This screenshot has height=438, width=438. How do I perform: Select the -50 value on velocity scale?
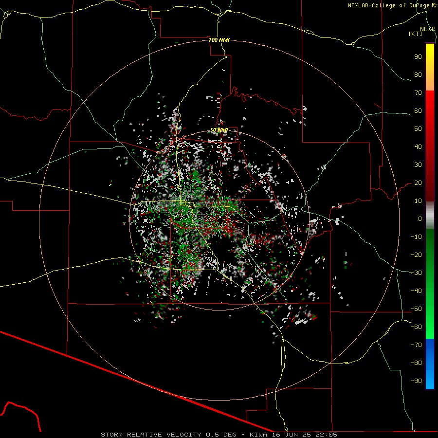416,309
